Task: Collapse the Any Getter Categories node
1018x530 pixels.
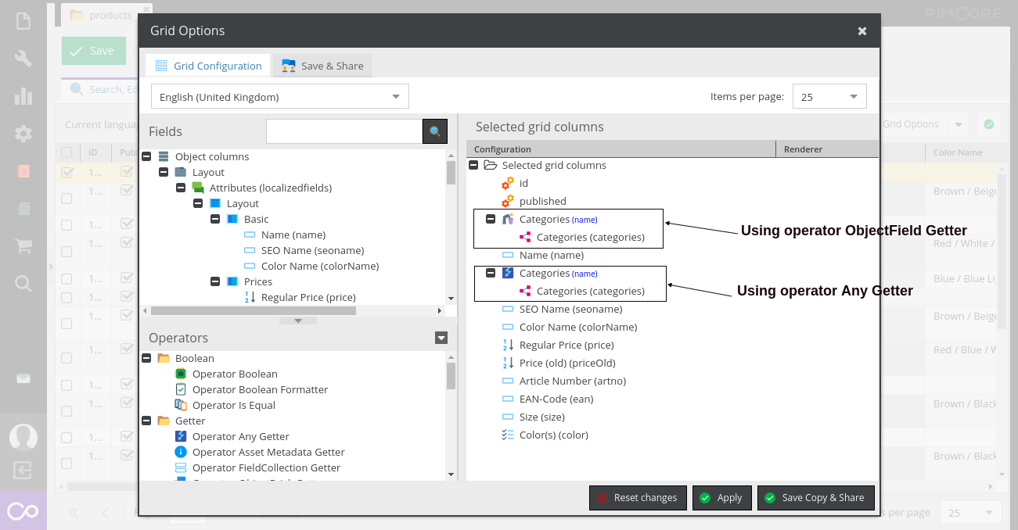Action: click(x=491, y=273)
